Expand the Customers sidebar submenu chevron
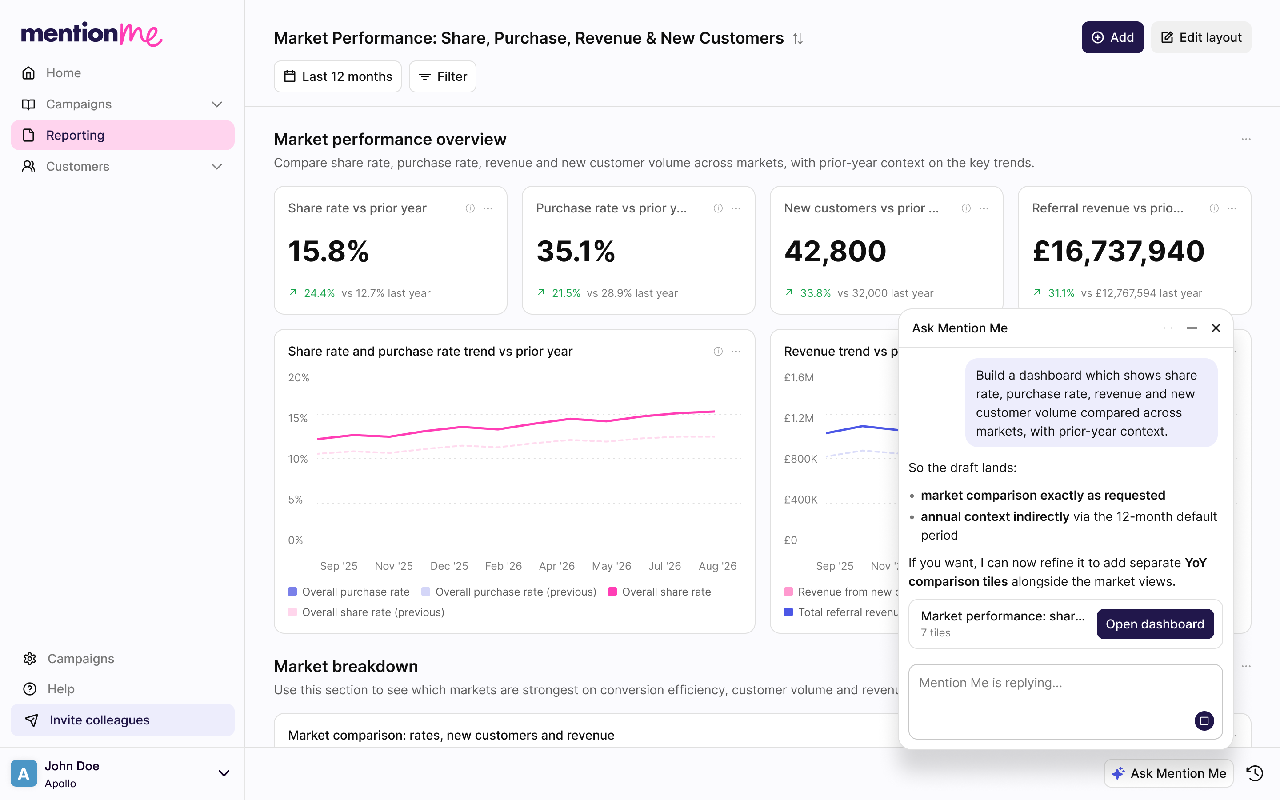The image size is (1280, 800). pos(217,166)
